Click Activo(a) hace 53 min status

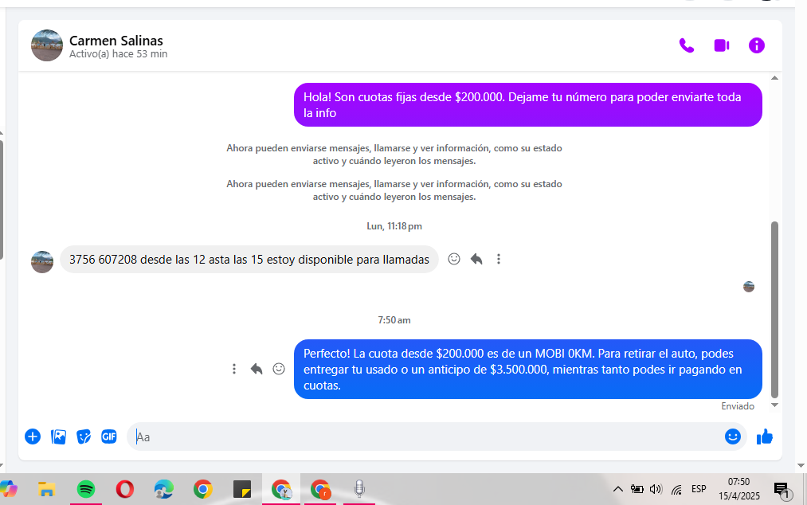point(119,54)
